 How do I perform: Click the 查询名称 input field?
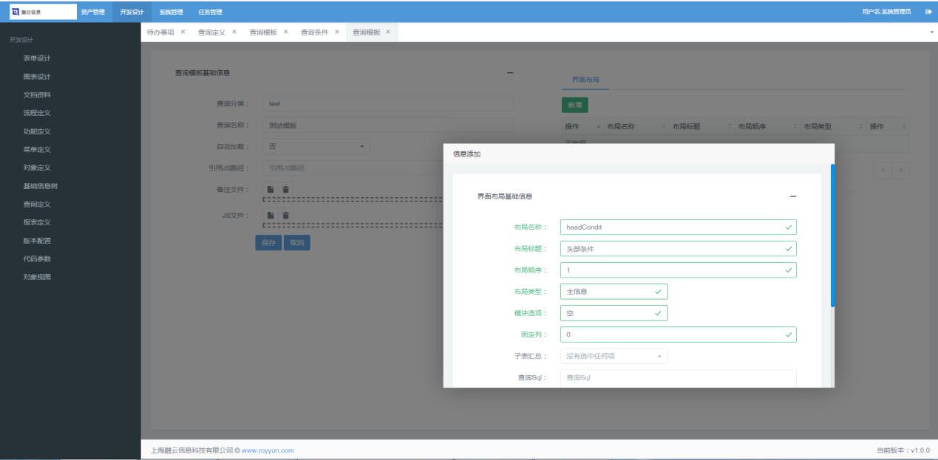[388, 126]
